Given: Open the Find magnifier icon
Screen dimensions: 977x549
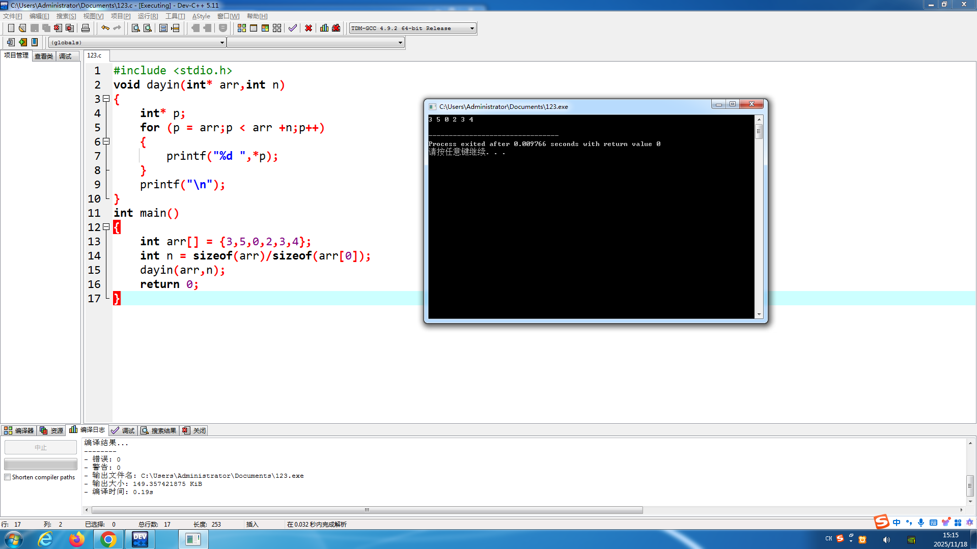Looking at the screenshot, I should pyautogui.click(x=136, y=28).
